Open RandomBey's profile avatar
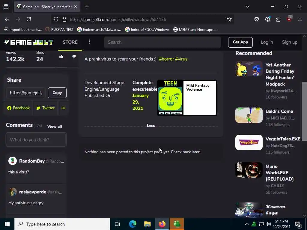This screenshot has width=307, height=230. [13, 161]
